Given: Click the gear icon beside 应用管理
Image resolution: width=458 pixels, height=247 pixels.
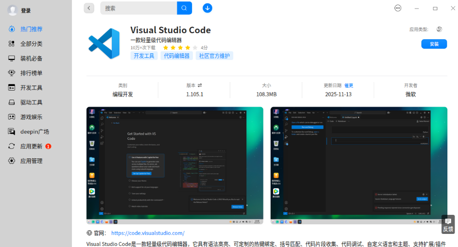Looking at the screenshot, I should click(12, 160).
